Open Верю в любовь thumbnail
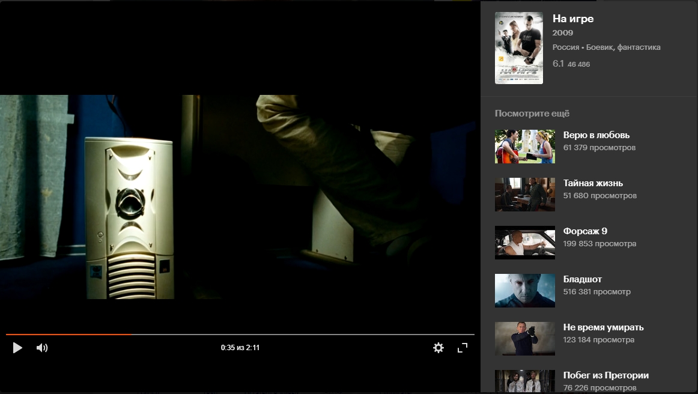 click(x=525, y=147)
